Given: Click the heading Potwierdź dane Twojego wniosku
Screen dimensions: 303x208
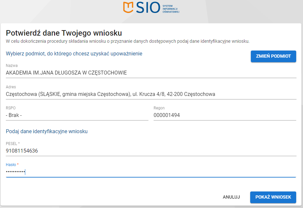Looking at the screenshot, I should point(64,33).
